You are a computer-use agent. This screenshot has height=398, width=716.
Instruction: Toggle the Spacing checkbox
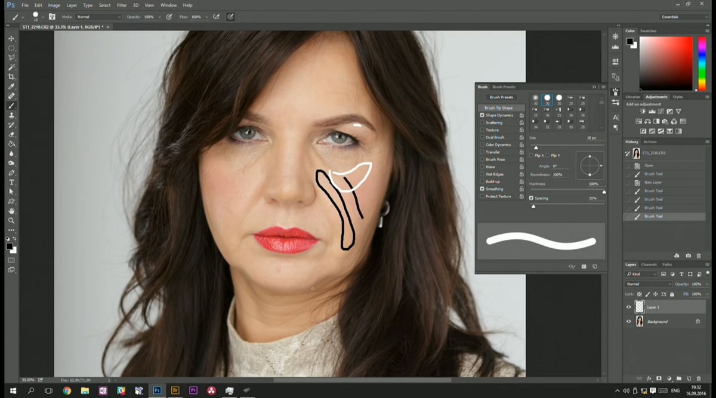(x=532, y=198)
